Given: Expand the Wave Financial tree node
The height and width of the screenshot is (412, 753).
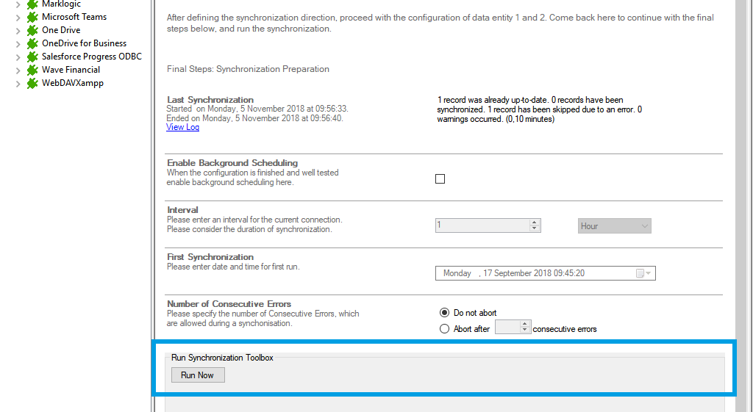Looking at the screenshot, I should coord(18,70).
